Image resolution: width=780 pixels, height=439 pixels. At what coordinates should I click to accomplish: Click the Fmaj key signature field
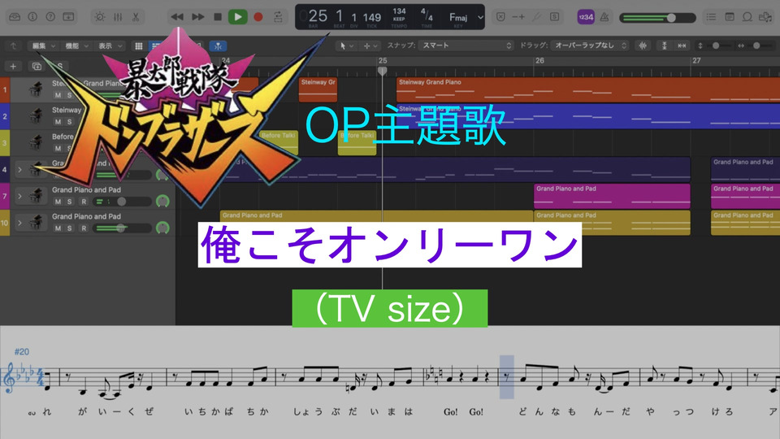tap(458, 19)
